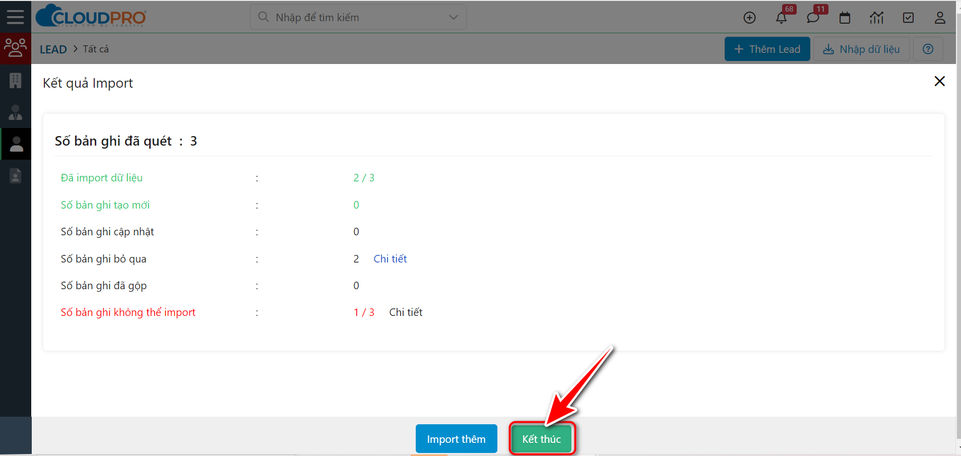Click the vertical scrollbar on the right
The height and width of the screenshot is (456, 961).
click(958, 227)
